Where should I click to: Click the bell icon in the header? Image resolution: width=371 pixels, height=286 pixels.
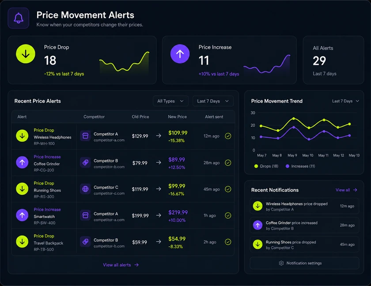pyautogui.click(x=19, y=18)
